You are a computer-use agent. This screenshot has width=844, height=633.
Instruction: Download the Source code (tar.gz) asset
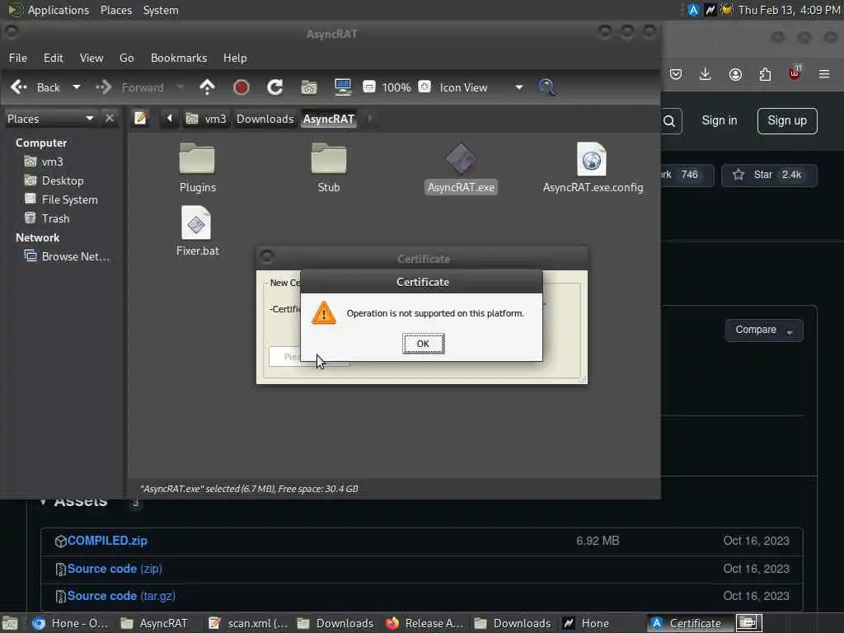point(121,596)
